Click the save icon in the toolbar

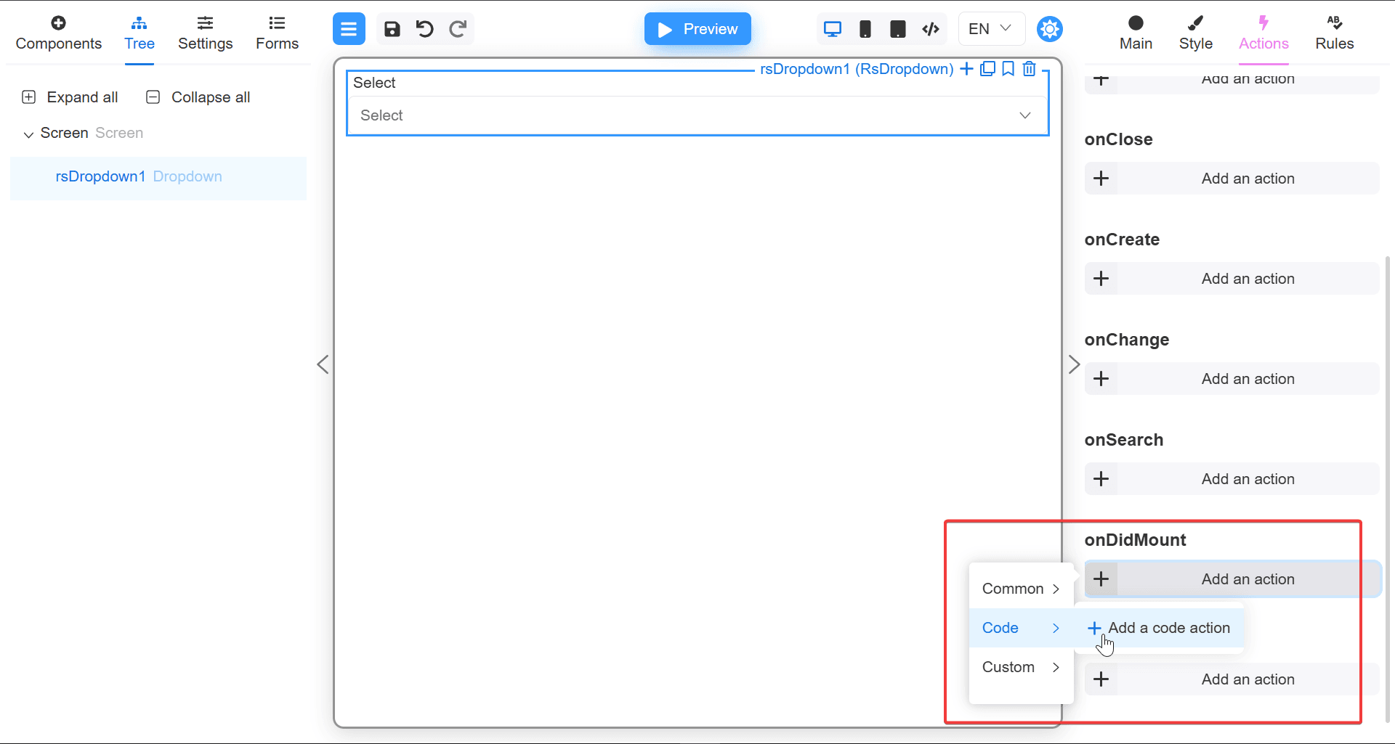coord(392,29)
